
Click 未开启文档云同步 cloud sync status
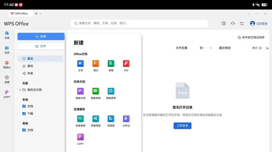click(251, 37)
